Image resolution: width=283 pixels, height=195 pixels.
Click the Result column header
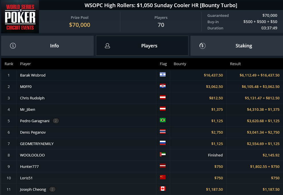click(x=235, y=64)
